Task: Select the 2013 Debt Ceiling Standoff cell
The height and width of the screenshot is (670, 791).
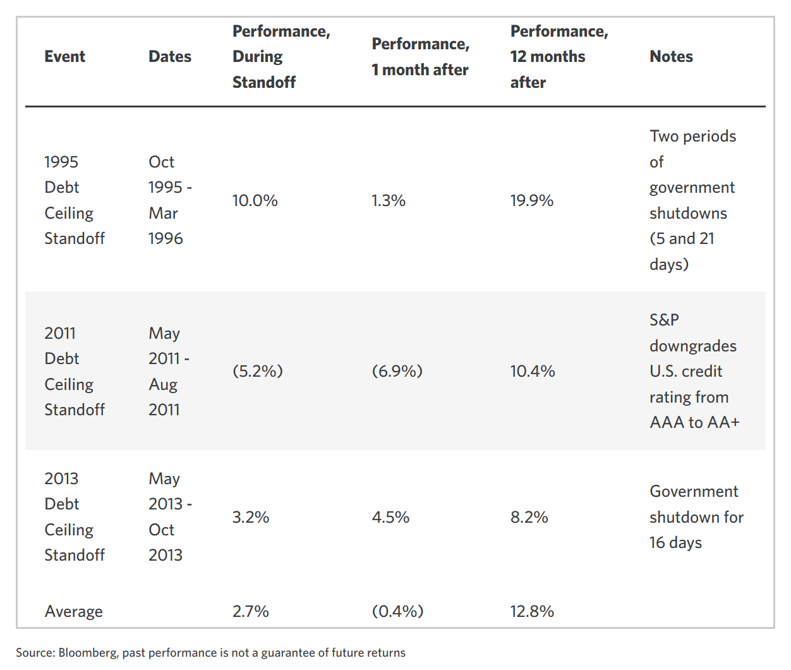Action: coord(74,517)
